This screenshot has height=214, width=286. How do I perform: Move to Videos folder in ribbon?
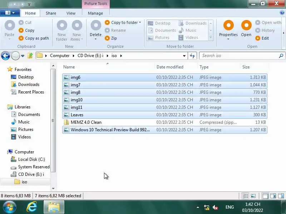click(x=188, y=37)
